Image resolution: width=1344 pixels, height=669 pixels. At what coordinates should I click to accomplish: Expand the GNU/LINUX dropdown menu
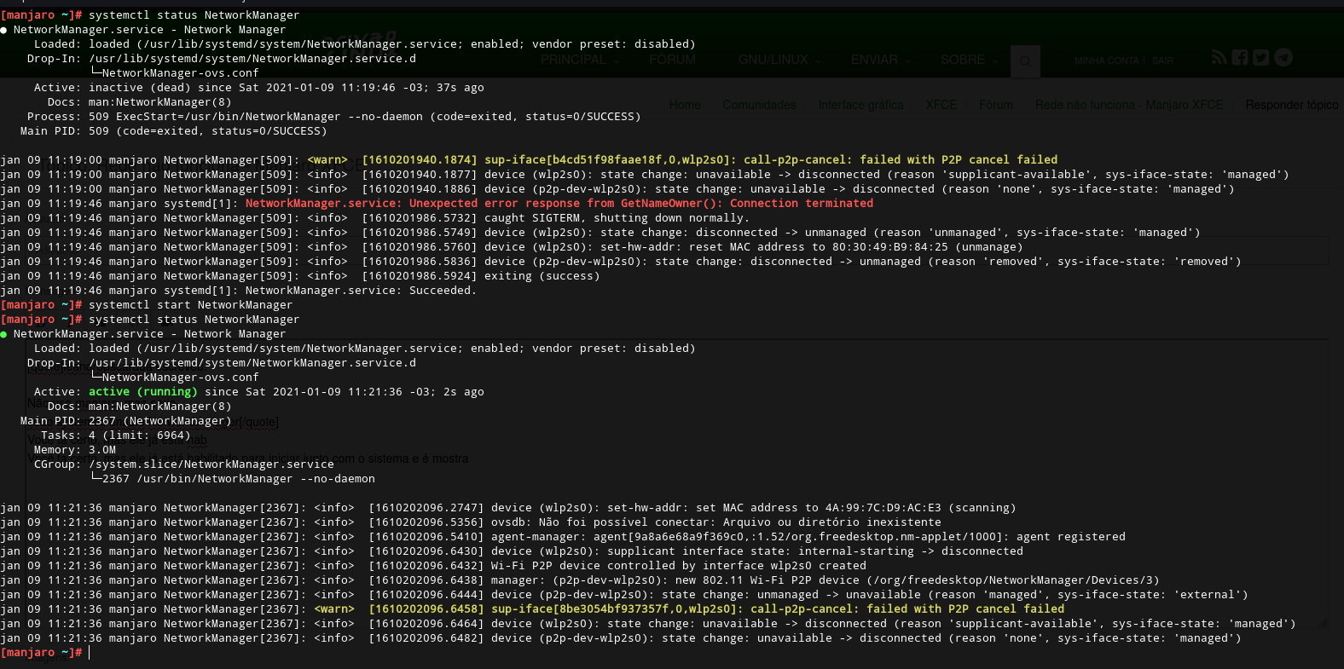pyautogui.click(x=779, y=60)
